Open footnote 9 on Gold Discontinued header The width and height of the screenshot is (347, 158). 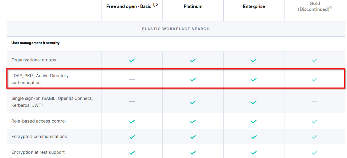(x=330, y=8)
